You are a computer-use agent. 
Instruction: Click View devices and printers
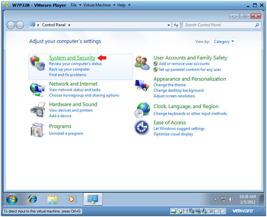click(71, 110)
